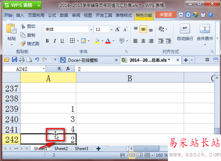Open the borders dropdown arrow
The height and width of the screenshot is (161, 221).
pyautogui.click(x=78, y=41)
